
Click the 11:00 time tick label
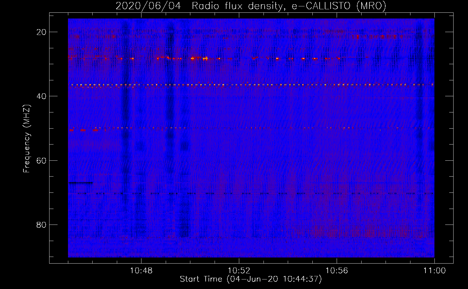434,271
